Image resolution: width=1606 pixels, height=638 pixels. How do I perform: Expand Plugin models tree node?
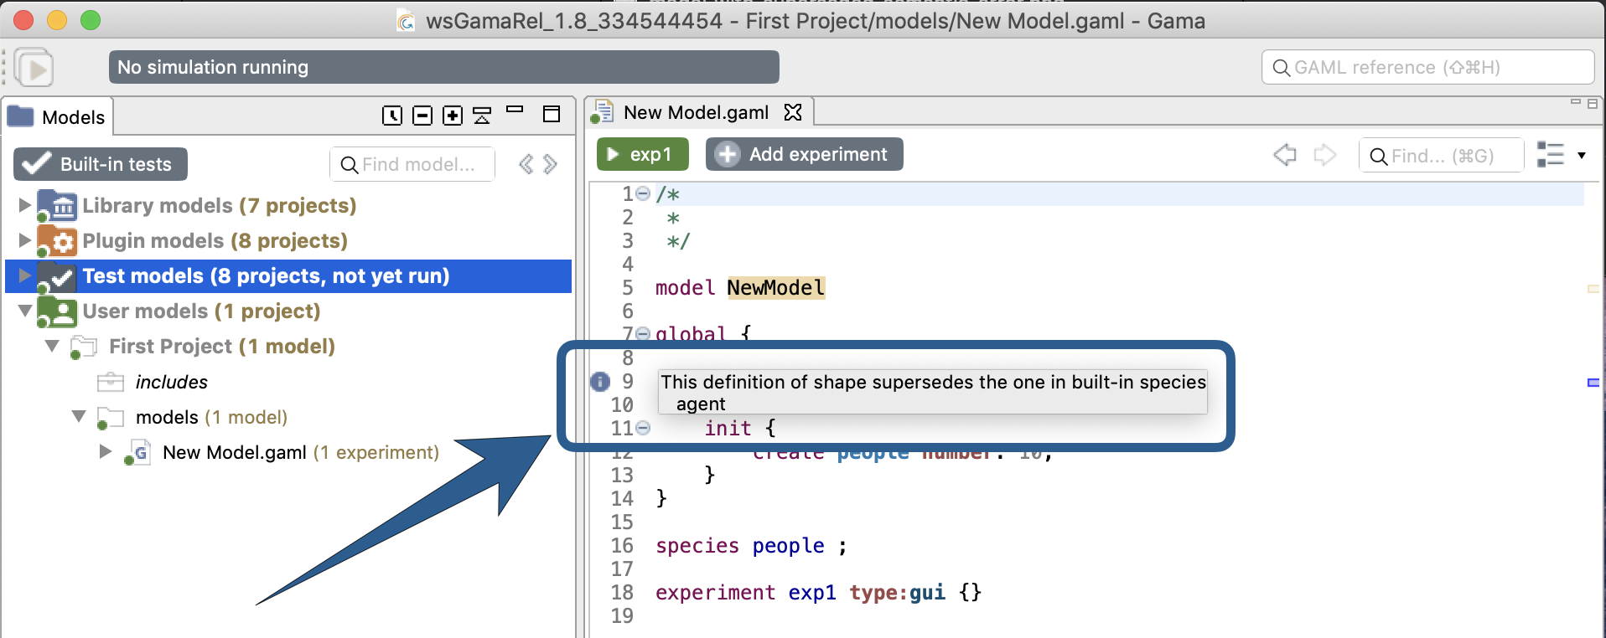[x=24, y=240]
